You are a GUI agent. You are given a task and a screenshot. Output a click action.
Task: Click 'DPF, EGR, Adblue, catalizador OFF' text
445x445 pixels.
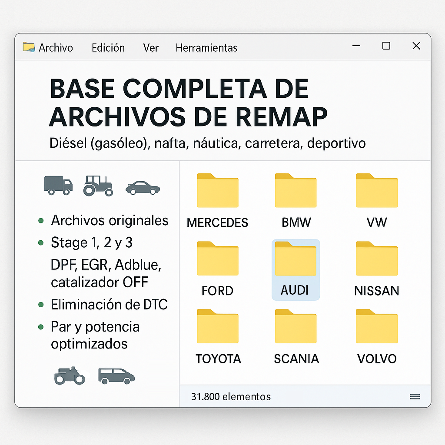(x=106, y=273)
